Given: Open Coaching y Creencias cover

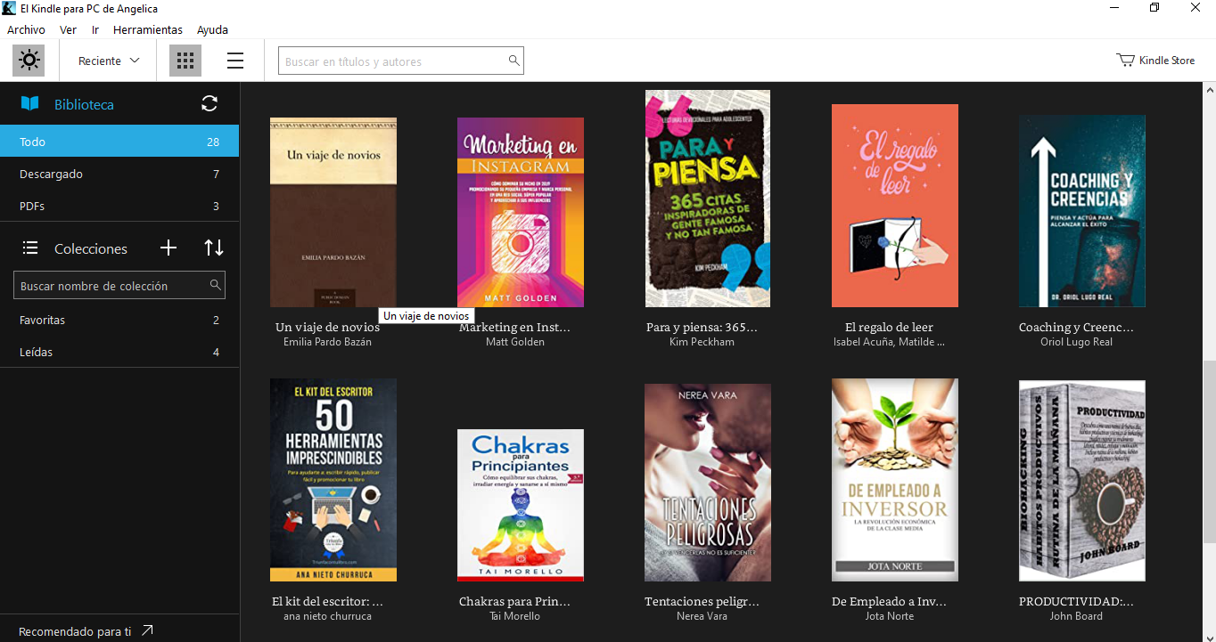Looking at the screenshot, I should click(1082, 211).
